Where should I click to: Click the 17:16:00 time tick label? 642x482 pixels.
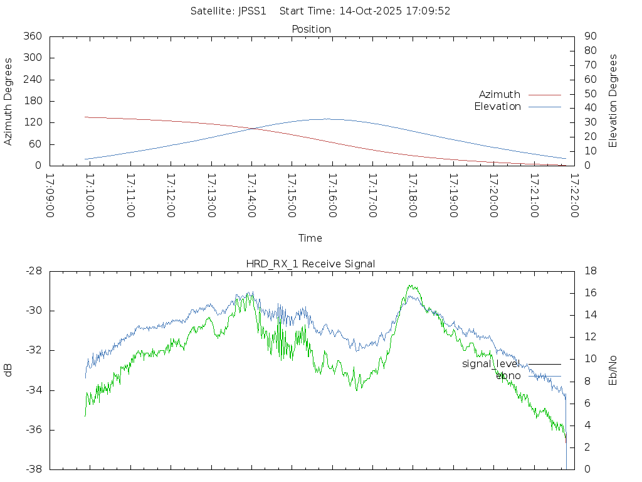pos(332,195)
